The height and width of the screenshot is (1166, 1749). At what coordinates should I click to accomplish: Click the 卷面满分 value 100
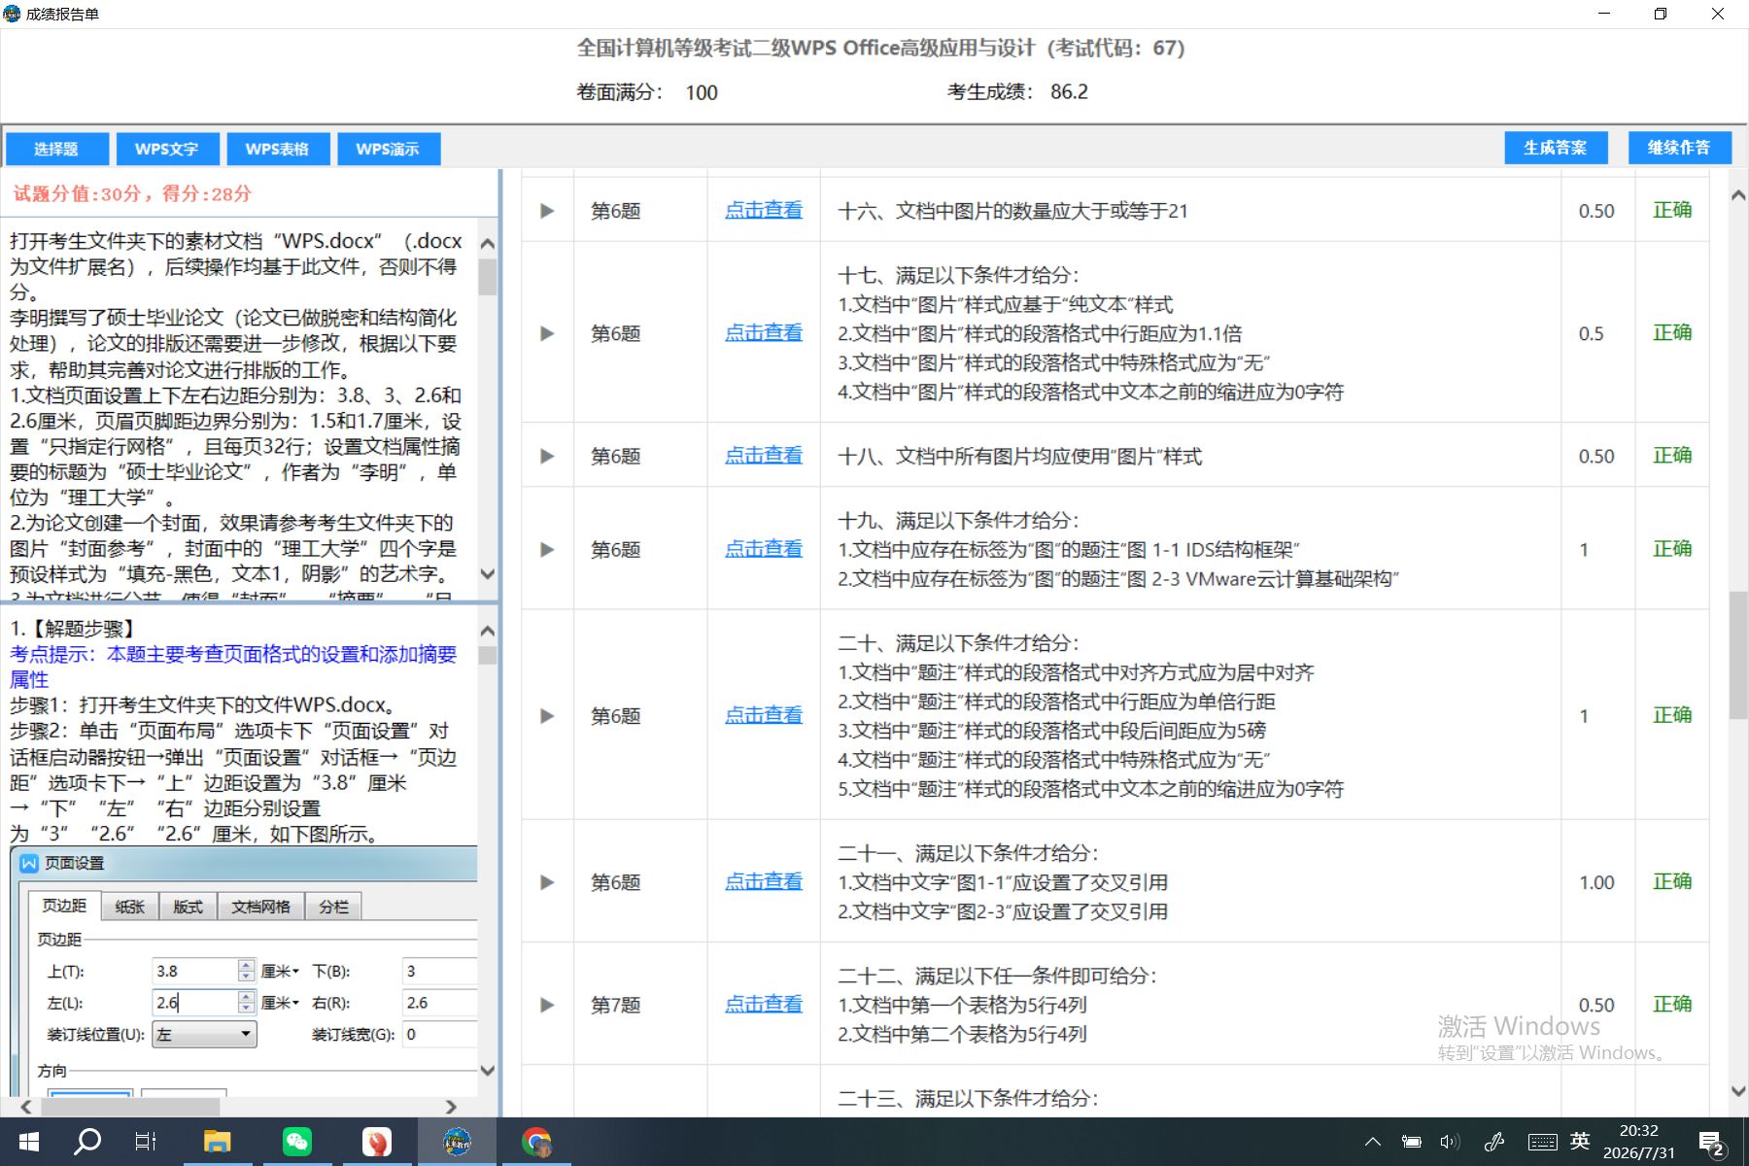[x=702, y=92]
